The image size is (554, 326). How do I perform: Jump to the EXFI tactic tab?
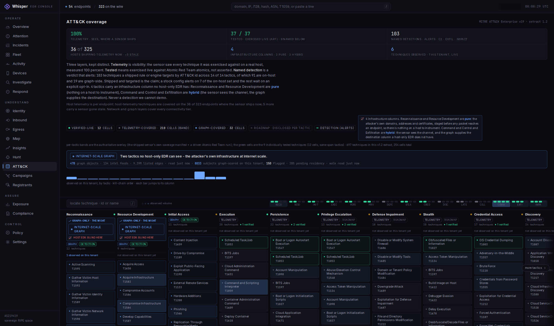coord(520,203)
